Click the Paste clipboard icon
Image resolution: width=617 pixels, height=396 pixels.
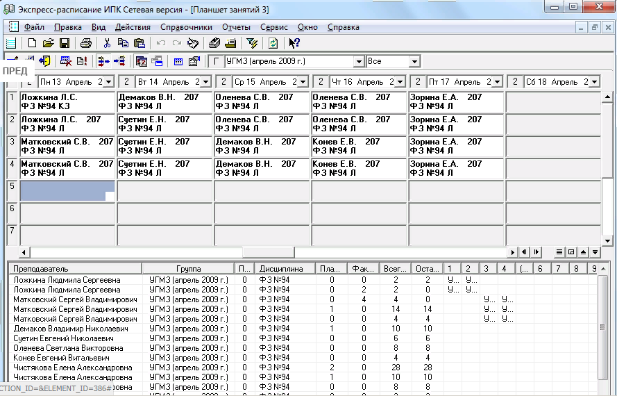tap(139, 44)
